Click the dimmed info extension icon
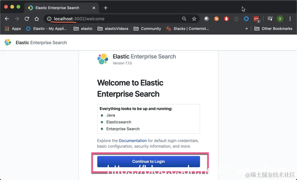The height and width of the screenshot is (180, 297). [236, 19]
